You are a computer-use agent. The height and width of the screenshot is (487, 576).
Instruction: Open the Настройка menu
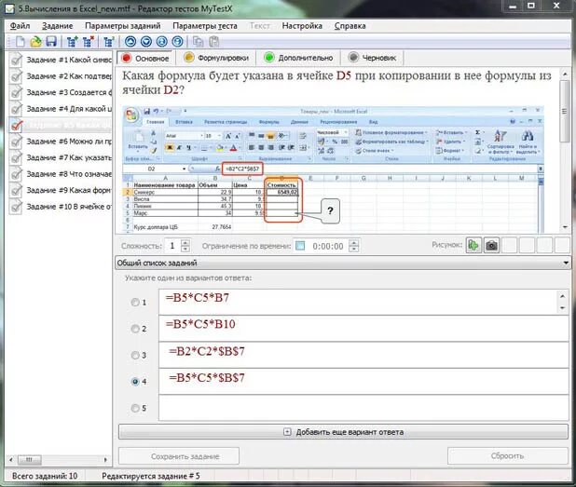(x=302, y=26)
